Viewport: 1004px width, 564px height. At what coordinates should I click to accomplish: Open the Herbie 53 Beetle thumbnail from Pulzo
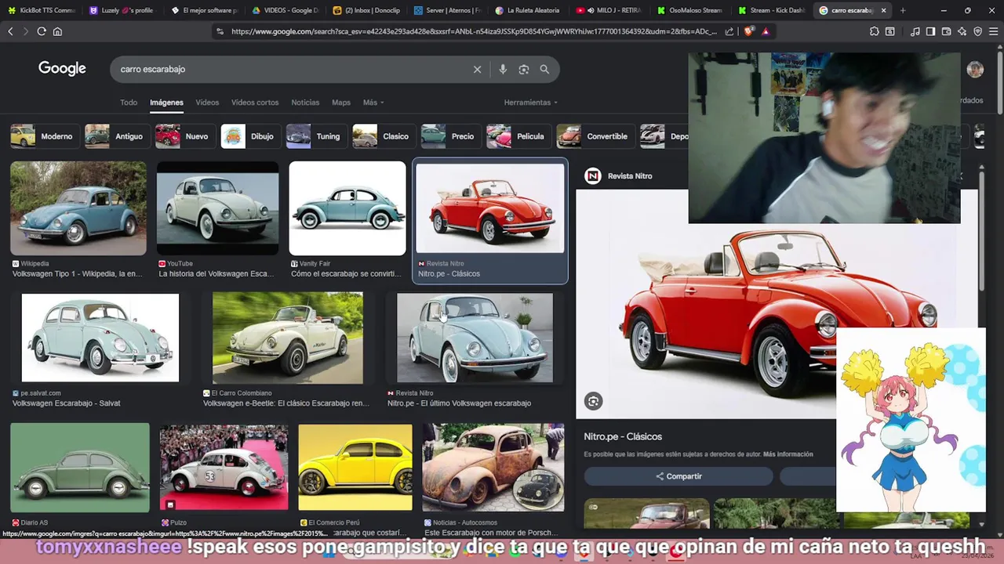(224, 467)
